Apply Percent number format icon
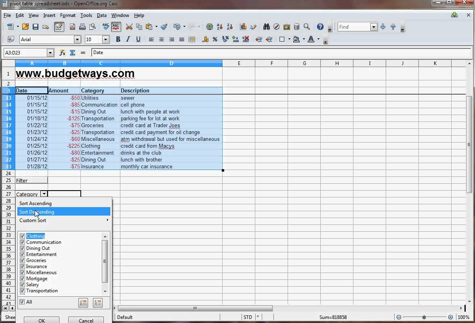Screen dimensions: 475x323 [215, 39]
